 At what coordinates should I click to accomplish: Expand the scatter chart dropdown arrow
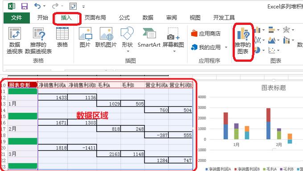278,51
